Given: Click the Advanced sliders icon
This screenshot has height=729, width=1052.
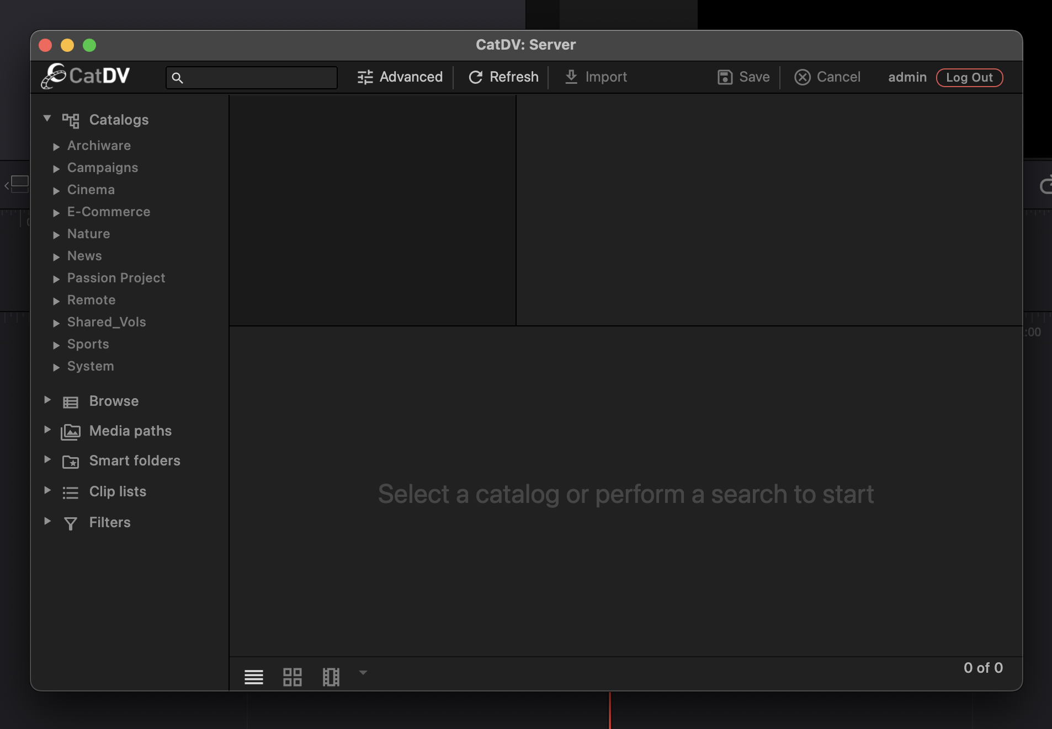Looking at the screenshot, I should pyautogui.click(x=365, y=77).
